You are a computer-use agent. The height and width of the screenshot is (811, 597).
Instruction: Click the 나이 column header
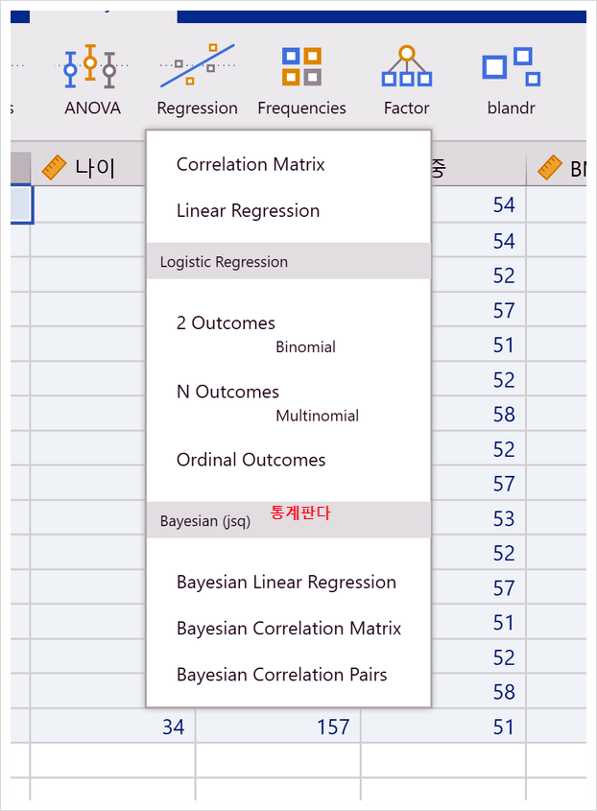pos(96,165)
